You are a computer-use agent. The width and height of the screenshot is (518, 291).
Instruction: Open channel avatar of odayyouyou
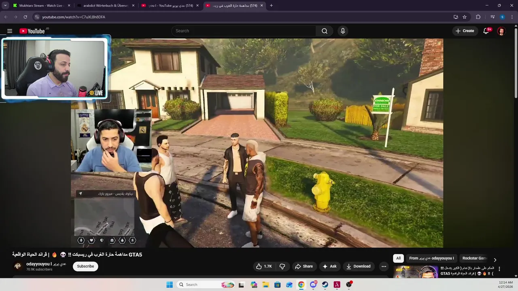coord(18,266)
